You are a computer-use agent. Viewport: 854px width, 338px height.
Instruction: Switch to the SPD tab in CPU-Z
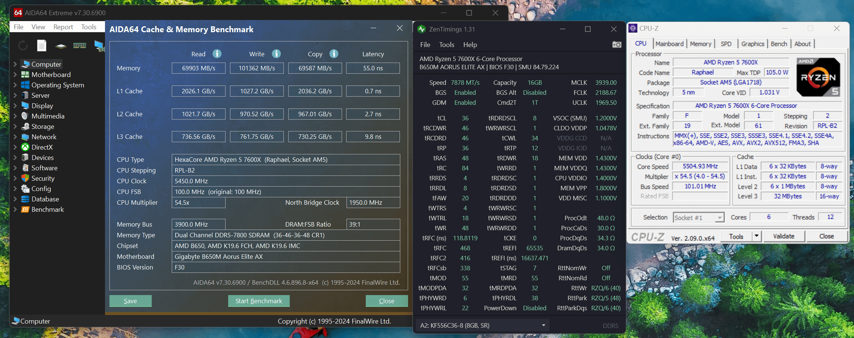pos(726,44)
